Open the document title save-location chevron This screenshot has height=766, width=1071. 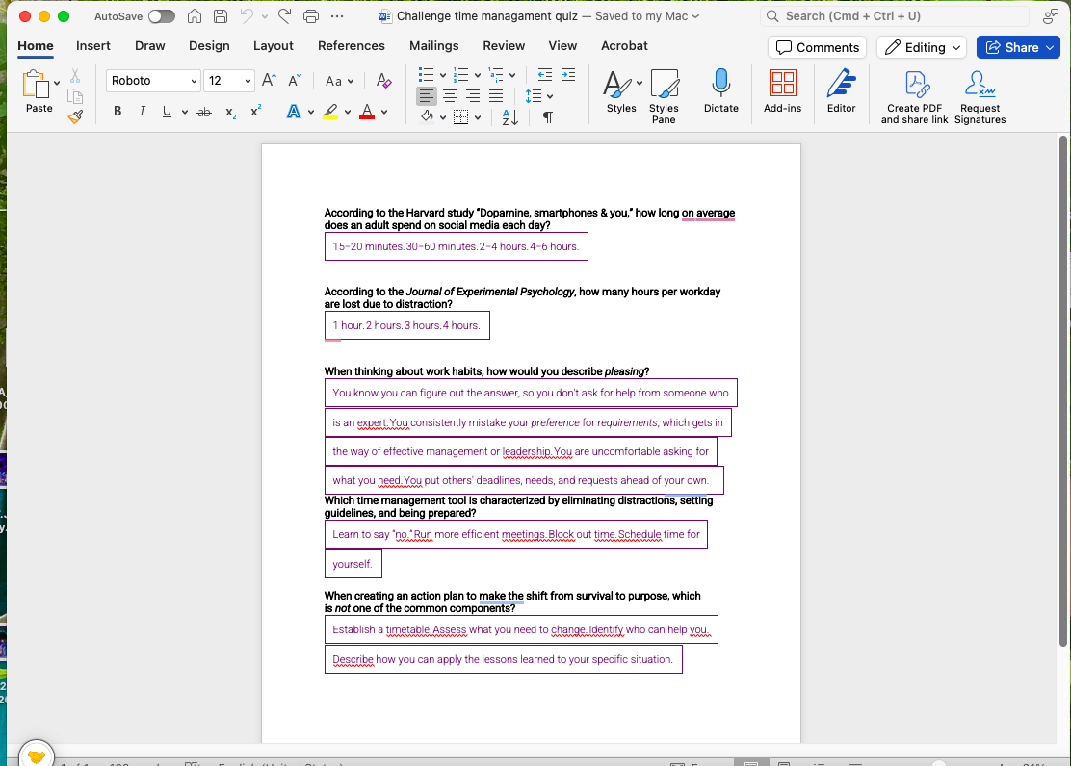point(695,16)
